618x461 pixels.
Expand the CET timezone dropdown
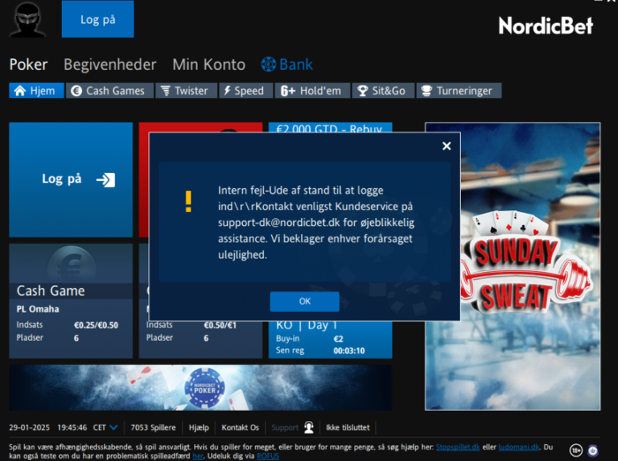pyautogui.click(x=114, y=427)
